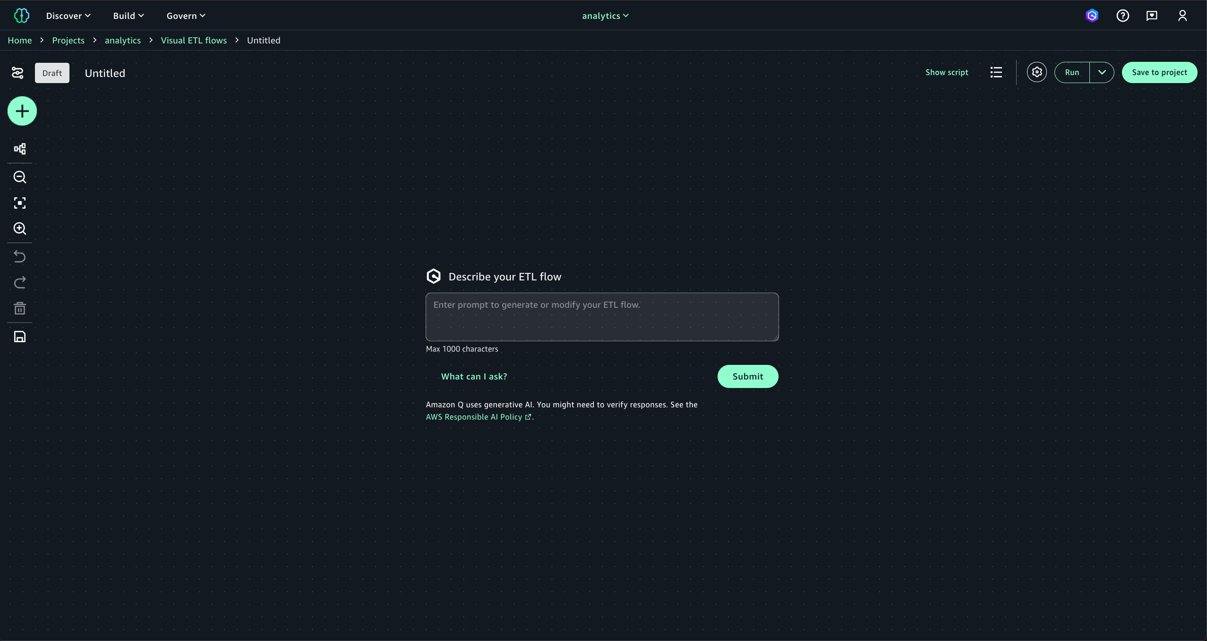Click the green add node plus button
This screenshot has width=1207, height=641.
pos(22,111)
